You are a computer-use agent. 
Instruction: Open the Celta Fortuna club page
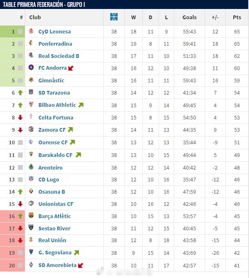(x=56, y=117)
